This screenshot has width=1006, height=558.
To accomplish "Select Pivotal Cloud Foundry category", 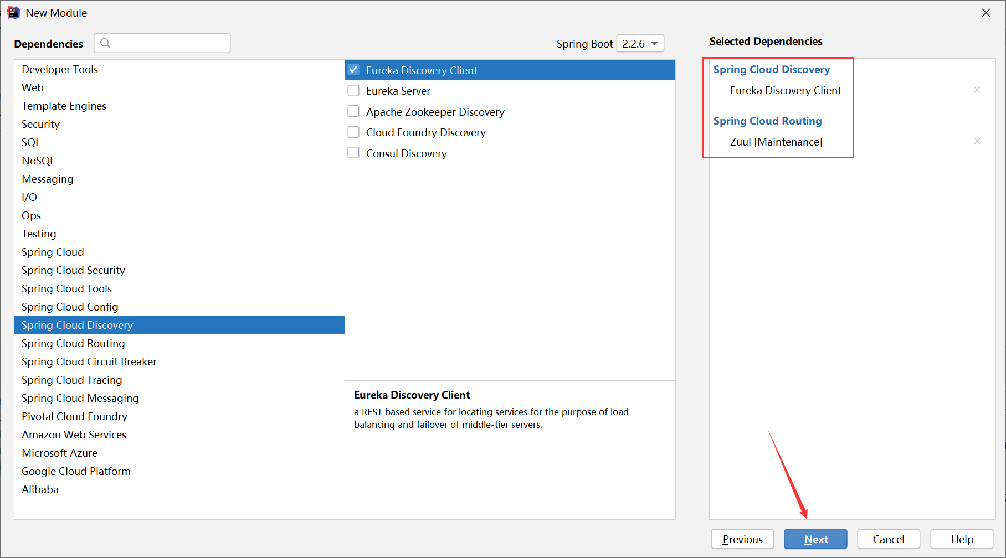I will [x=179, y=416].
